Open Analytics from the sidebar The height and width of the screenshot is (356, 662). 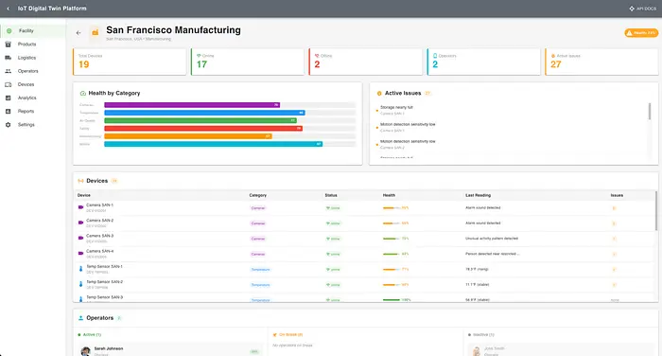tap(32, 98)
